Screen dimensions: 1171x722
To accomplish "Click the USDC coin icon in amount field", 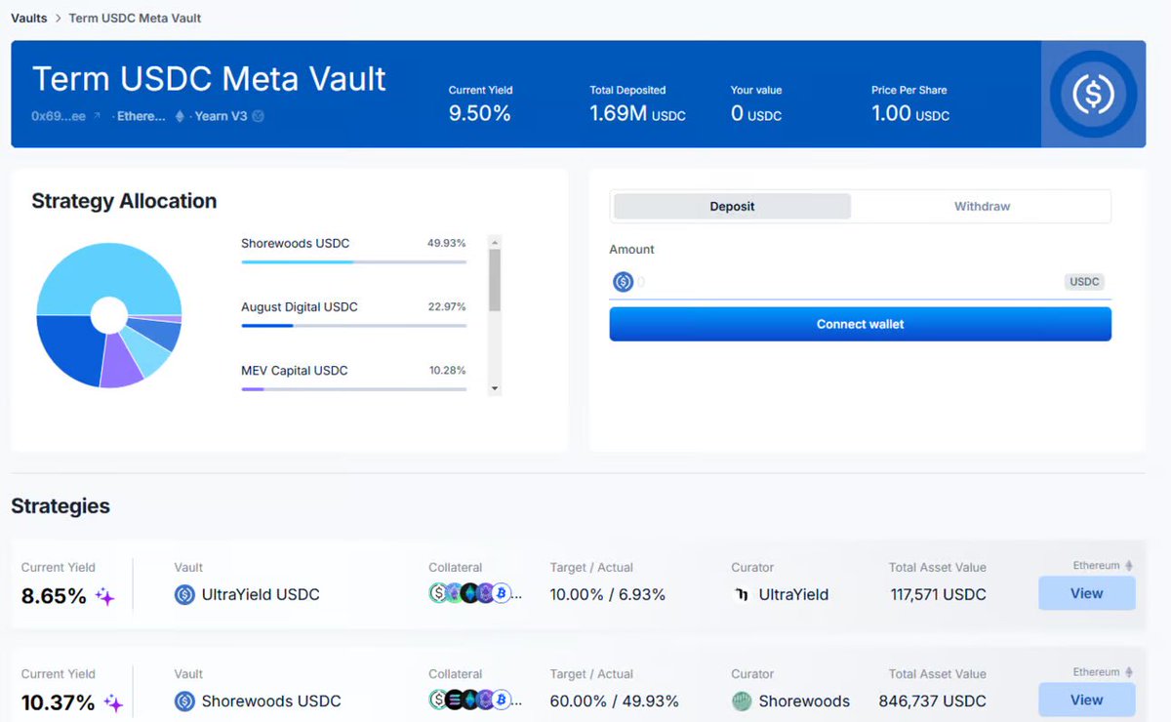I will point(624,282).
